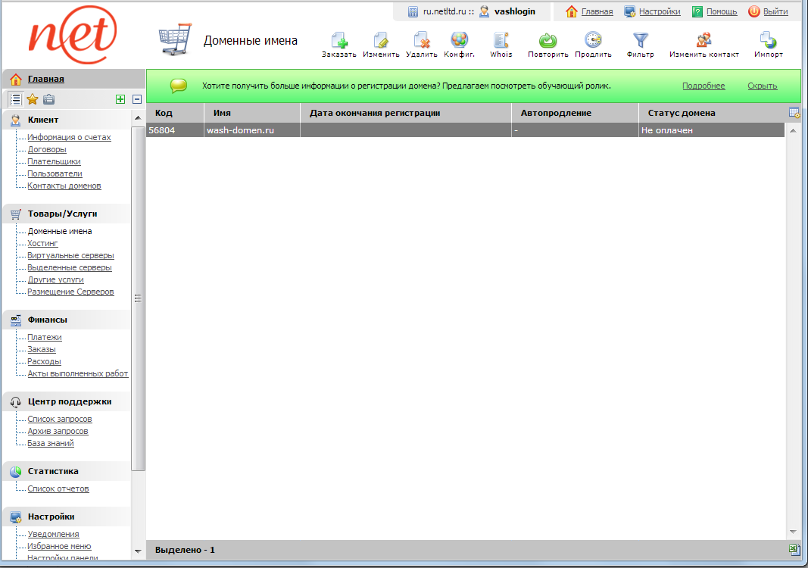Viewport: 808px width, 568px height.
Task: Click the Изменить (edit) toolbar icon
Action: click(x=381, y=41)
